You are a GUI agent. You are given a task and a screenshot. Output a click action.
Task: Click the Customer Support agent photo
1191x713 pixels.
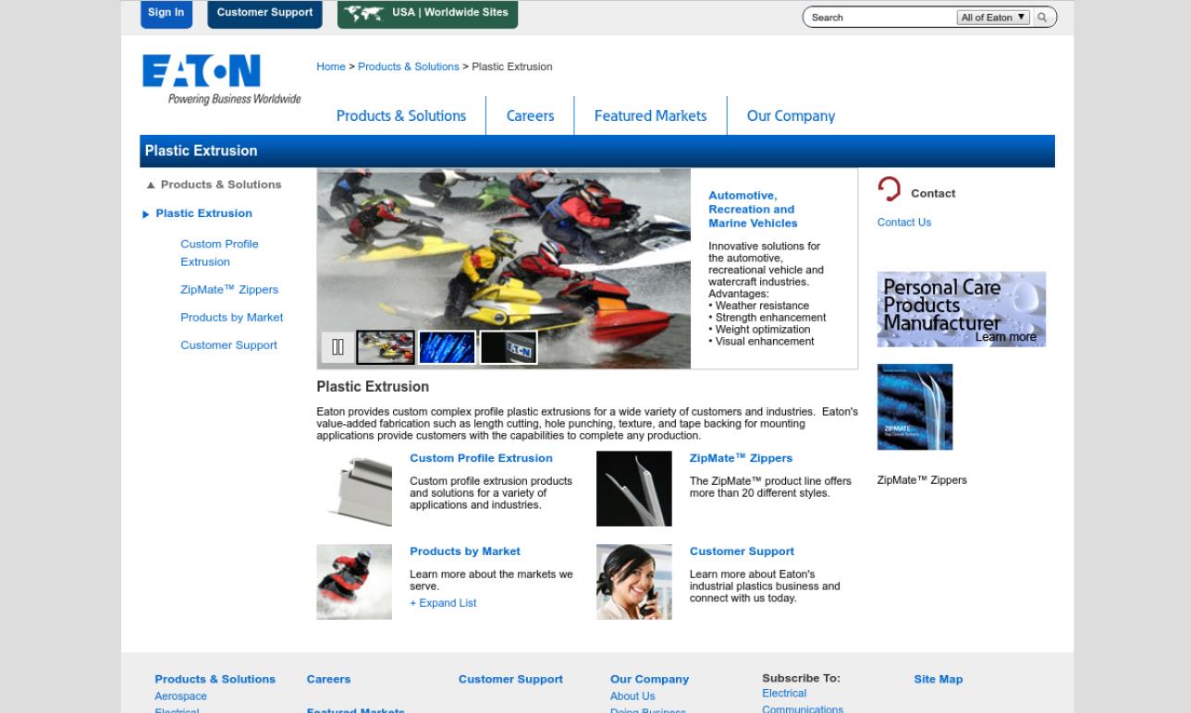tap(633, 581)
